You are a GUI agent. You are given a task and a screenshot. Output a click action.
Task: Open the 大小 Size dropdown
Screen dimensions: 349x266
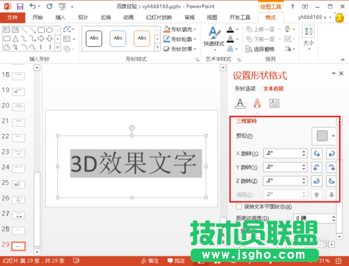309,38
